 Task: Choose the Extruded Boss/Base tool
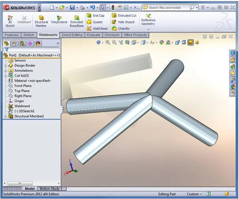point(77,21)
